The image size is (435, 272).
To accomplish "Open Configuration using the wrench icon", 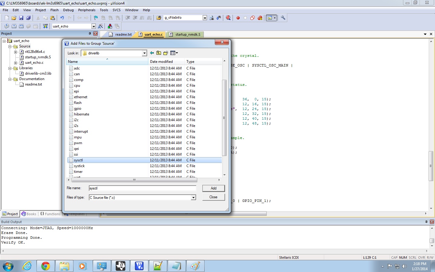I will coord(283,18).
